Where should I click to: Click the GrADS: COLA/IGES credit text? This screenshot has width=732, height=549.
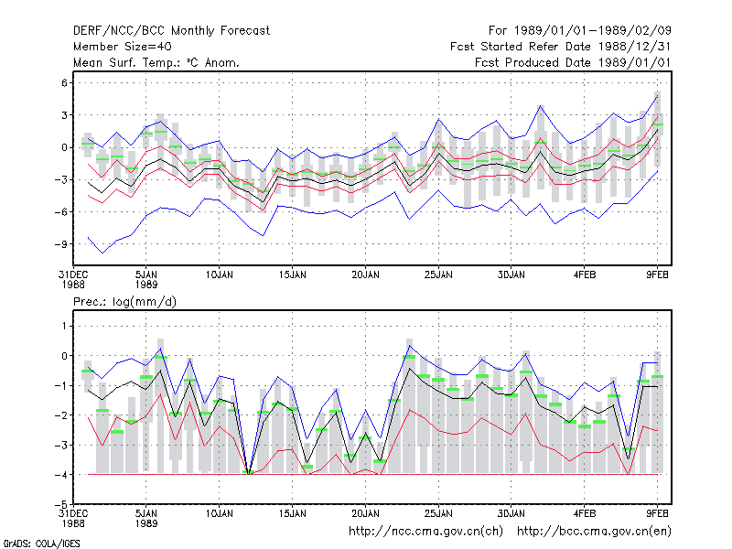tap(42, 544)
